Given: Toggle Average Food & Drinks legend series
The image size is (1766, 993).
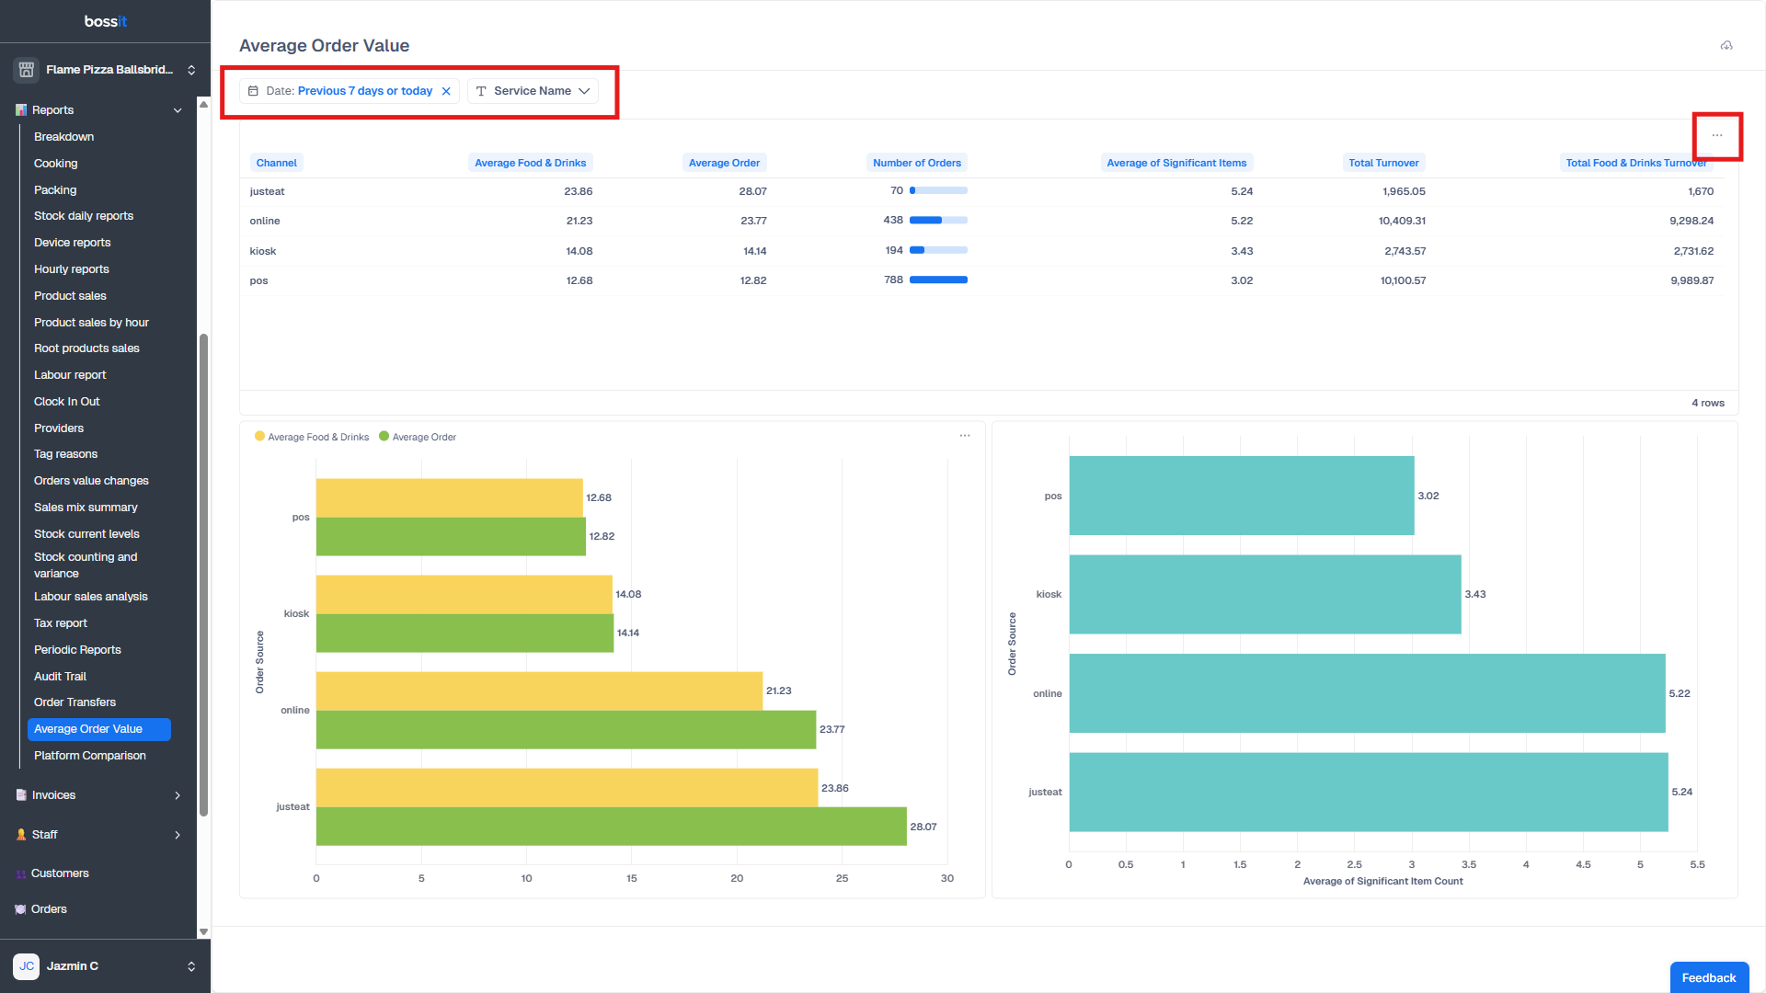Looking at the screenshot, I should coord(311,437).
